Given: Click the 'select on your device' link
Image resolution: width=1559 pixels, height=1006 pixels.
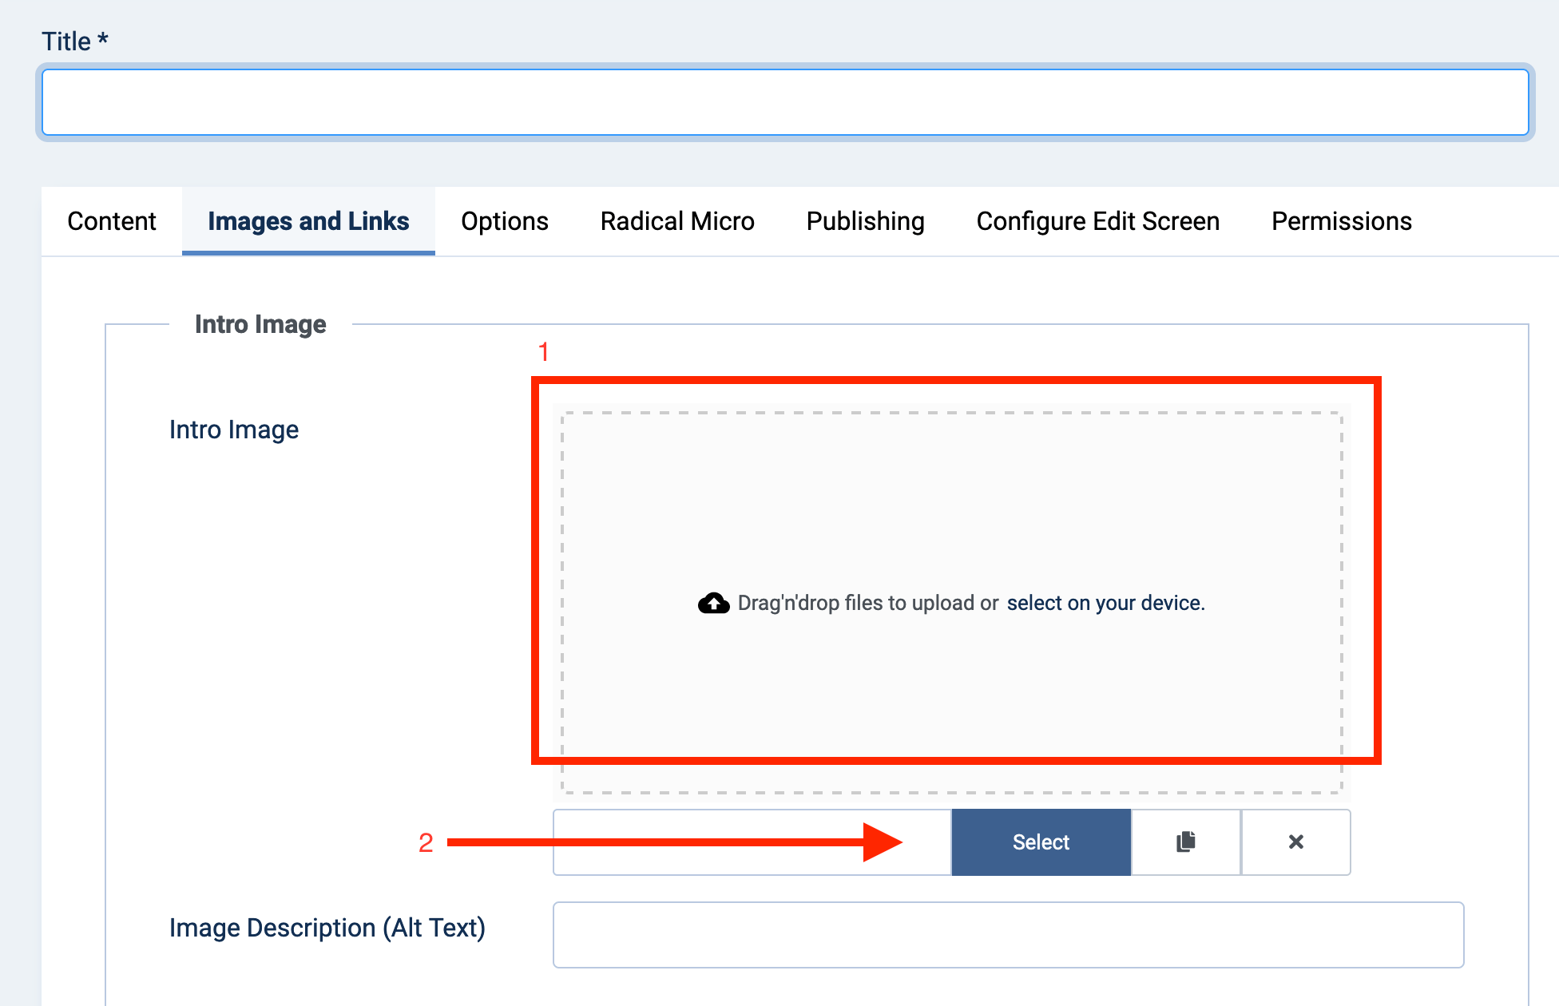Looking at the screenshot, I should [1105, 603].
